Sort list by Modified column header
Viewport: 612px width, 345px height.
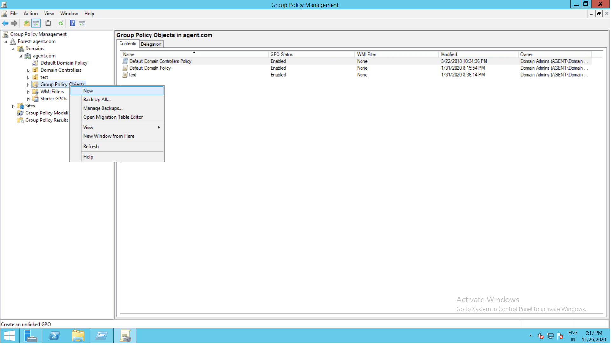pos(450,55)
